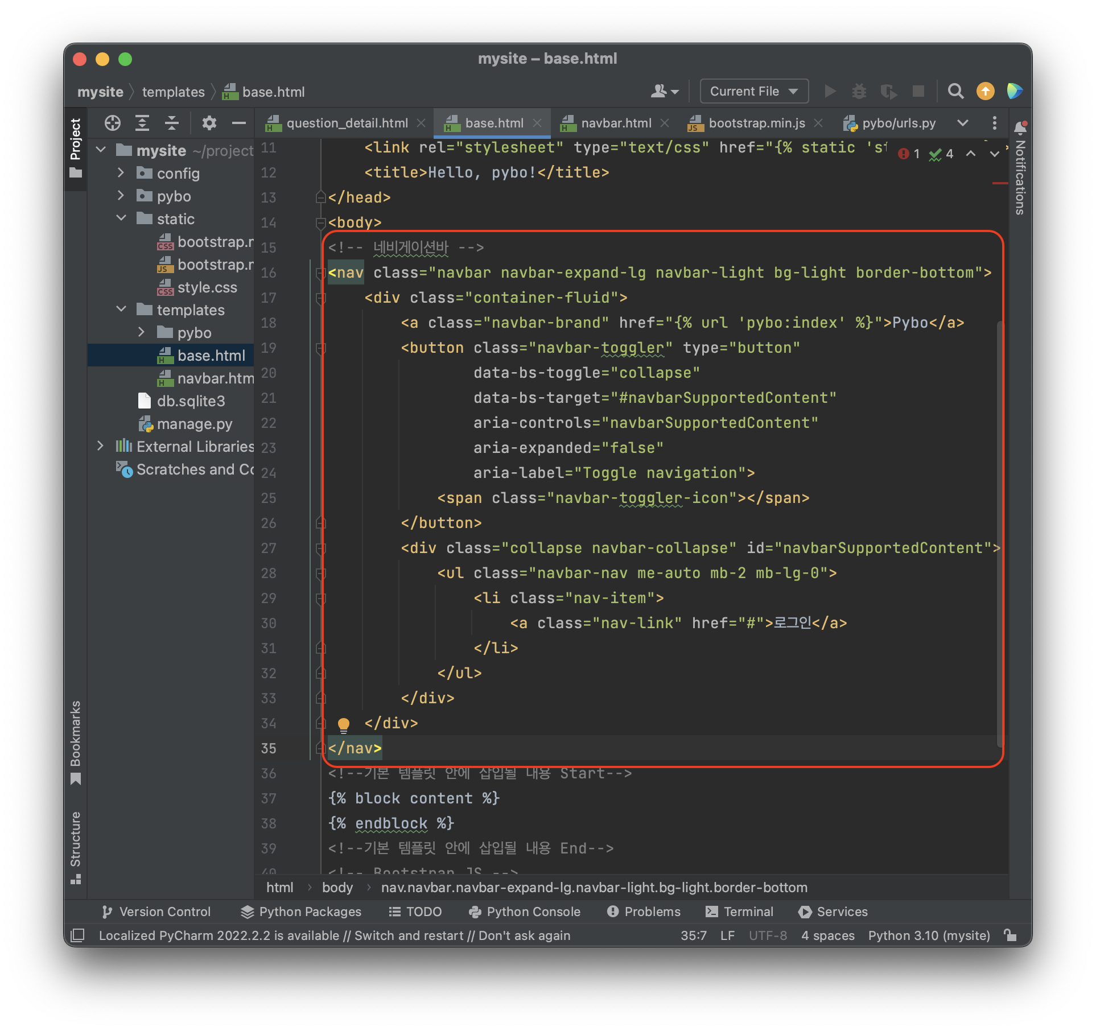Click the yellow intention lightbulb icon
1096x1031 pixels.
coord(343,724)
